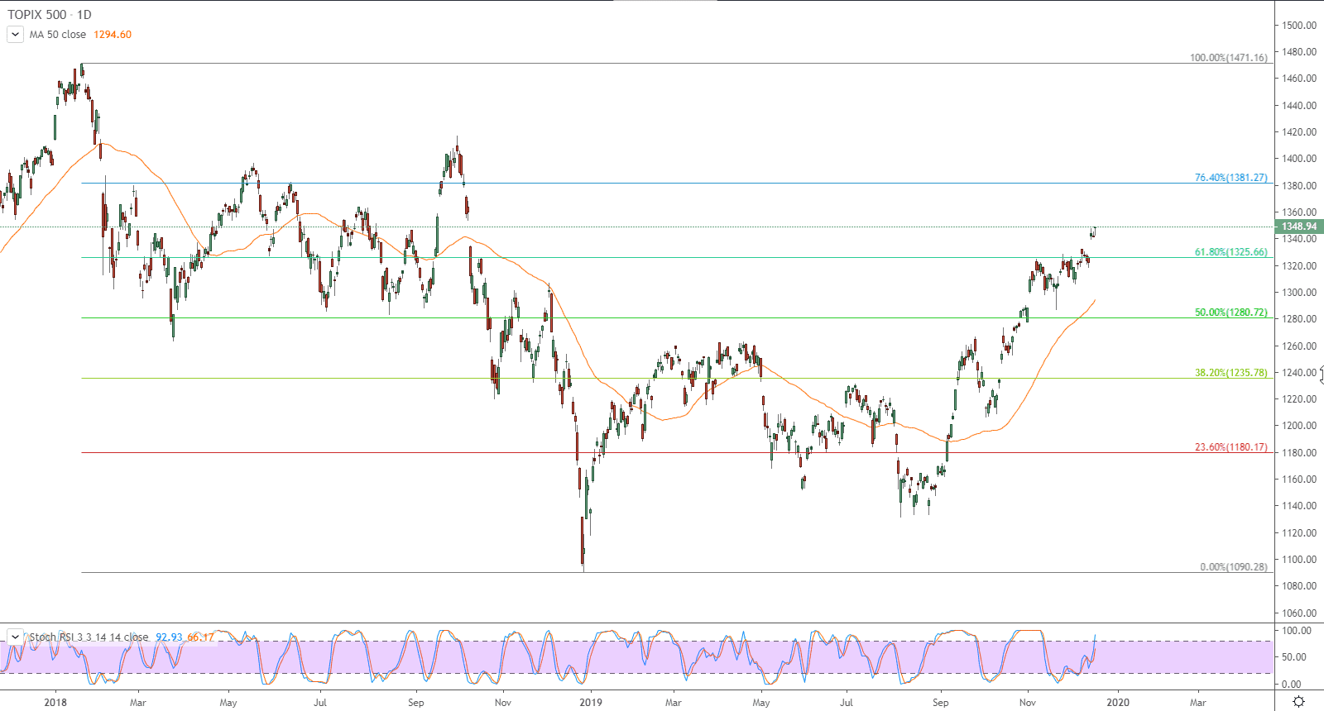Screen dimensions: 1324x711
Task: Click the 2018 label on the time axis
Action: (x=55, y=703)
